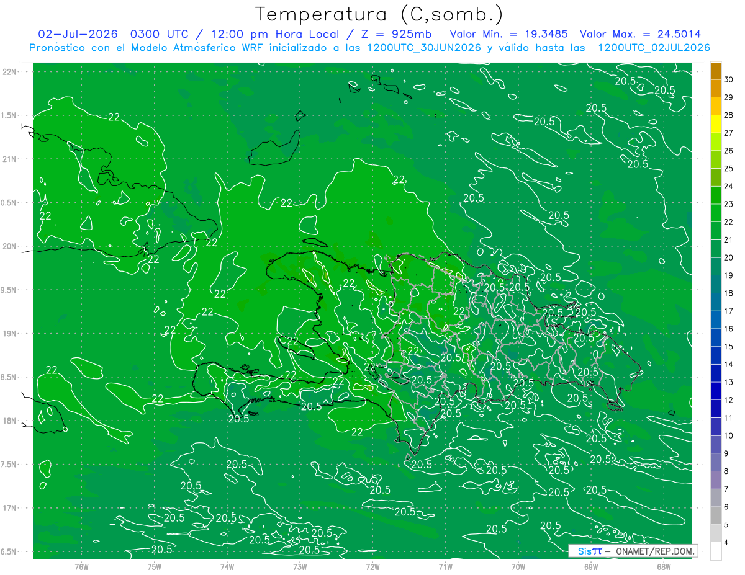Click the '76W' longitude axis label
Image resolution: width=745 pixels, height=575 pixels.
pyautogui.click(x=81, y=566)
